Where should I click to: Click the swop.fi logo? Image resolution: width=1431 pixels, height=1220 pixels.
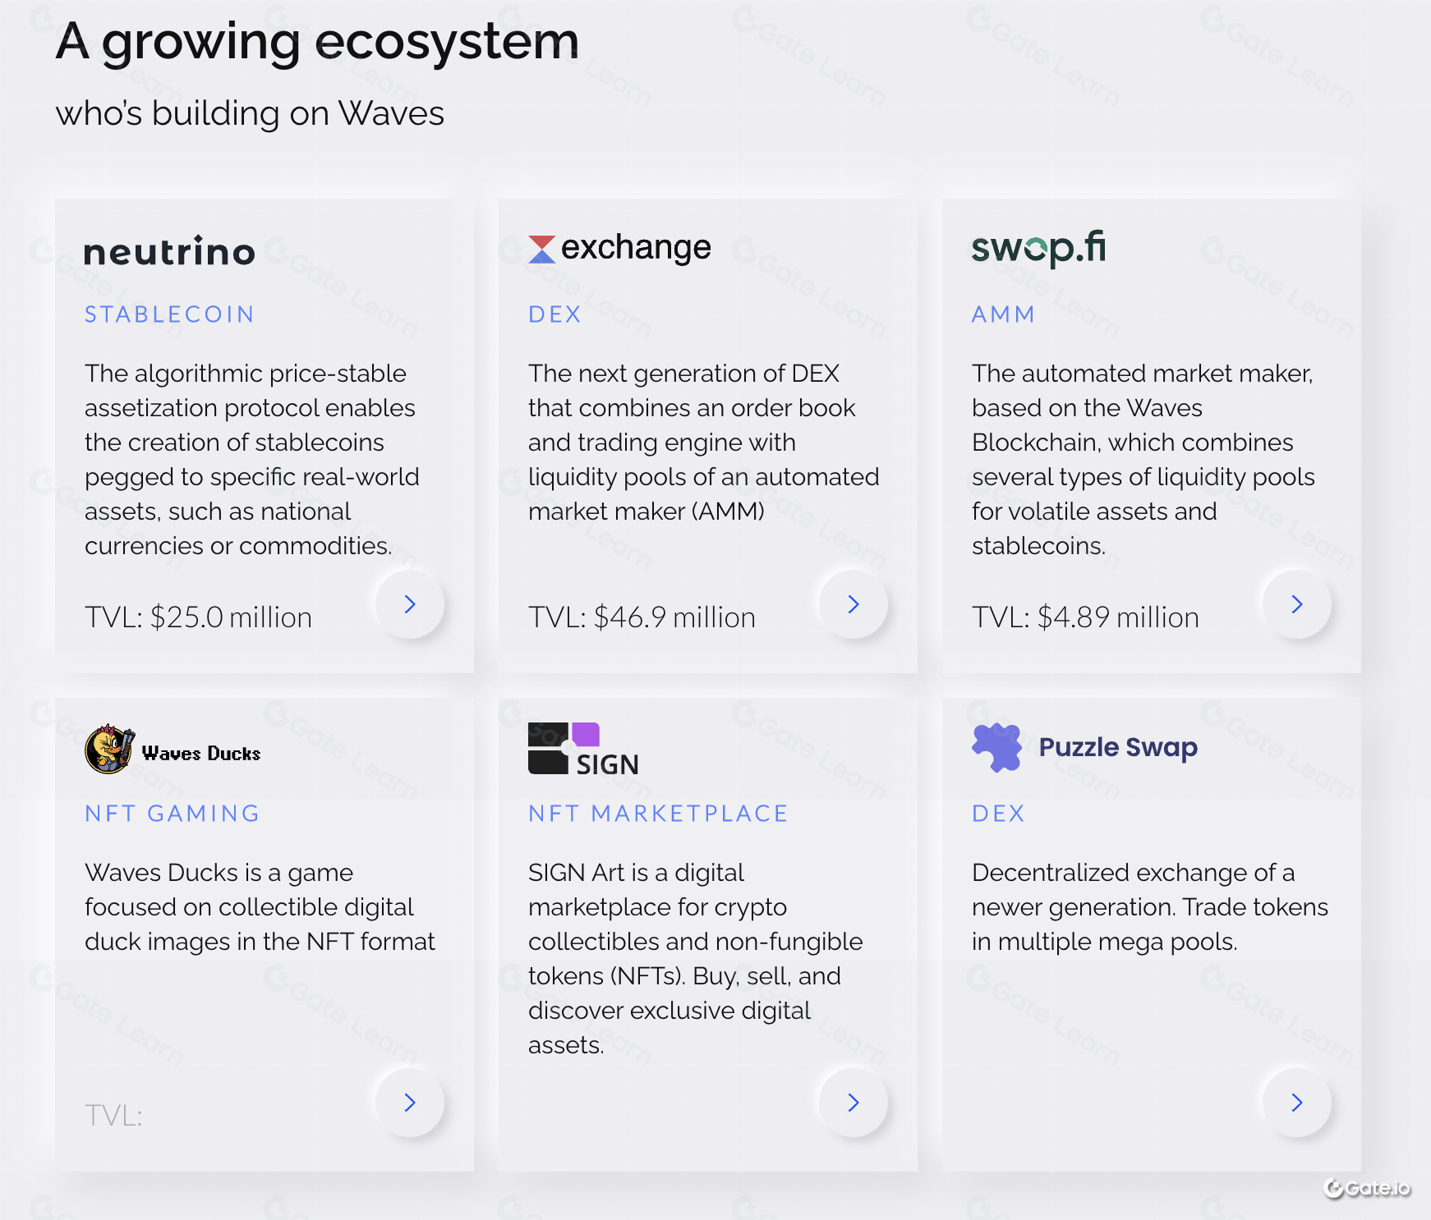1038,248
